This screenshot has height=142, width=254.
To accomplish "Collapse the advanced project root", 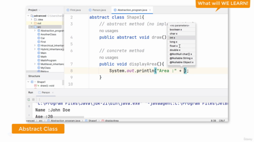I will (x=28, y=16).
